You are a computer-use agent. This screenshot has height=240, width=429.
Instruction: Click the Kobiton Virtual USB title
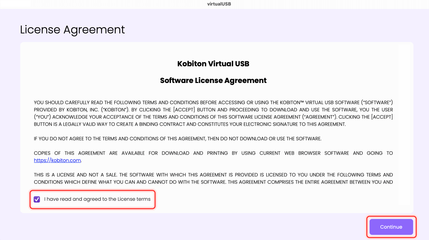[x=213, y=64]
